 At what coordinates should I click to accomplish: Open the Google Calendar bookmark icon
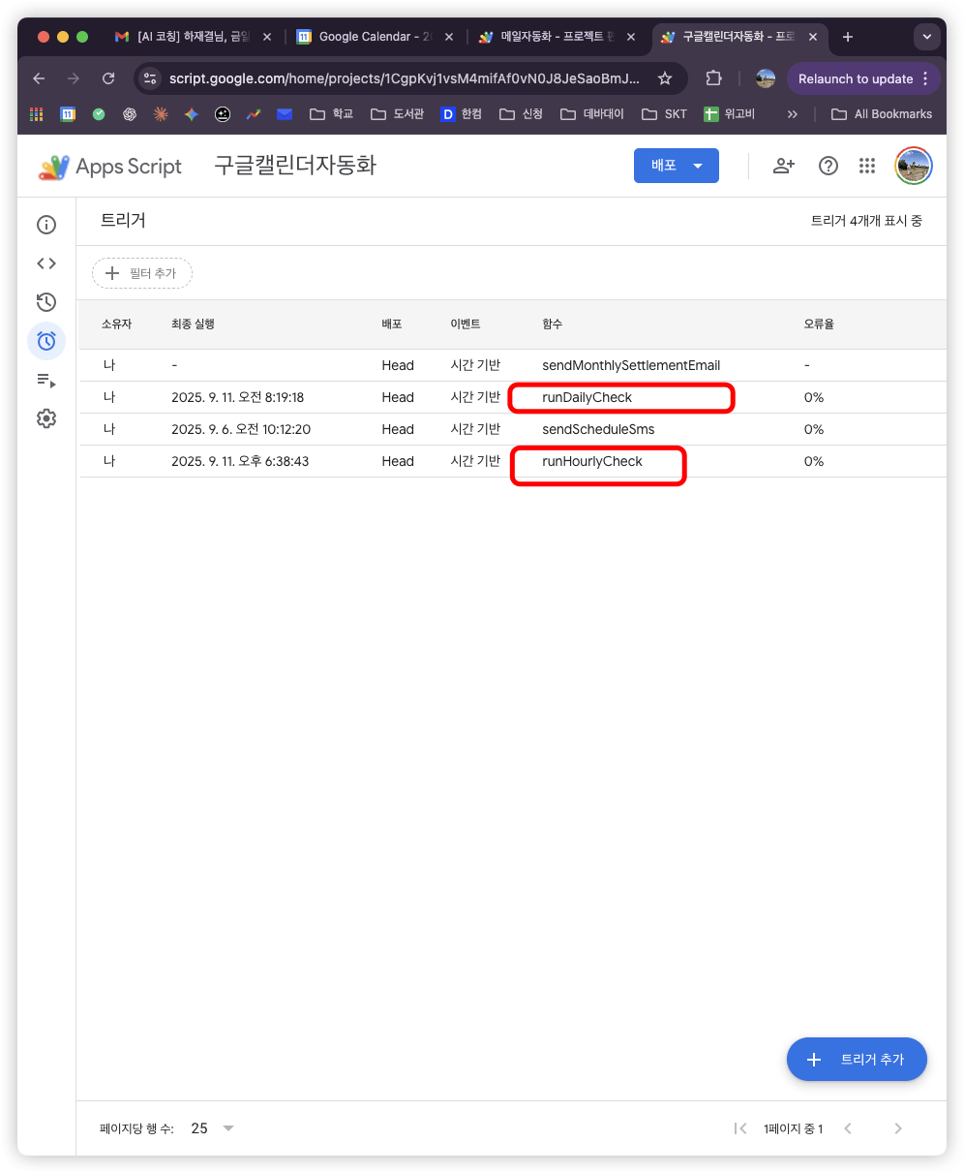coord(68,114)
